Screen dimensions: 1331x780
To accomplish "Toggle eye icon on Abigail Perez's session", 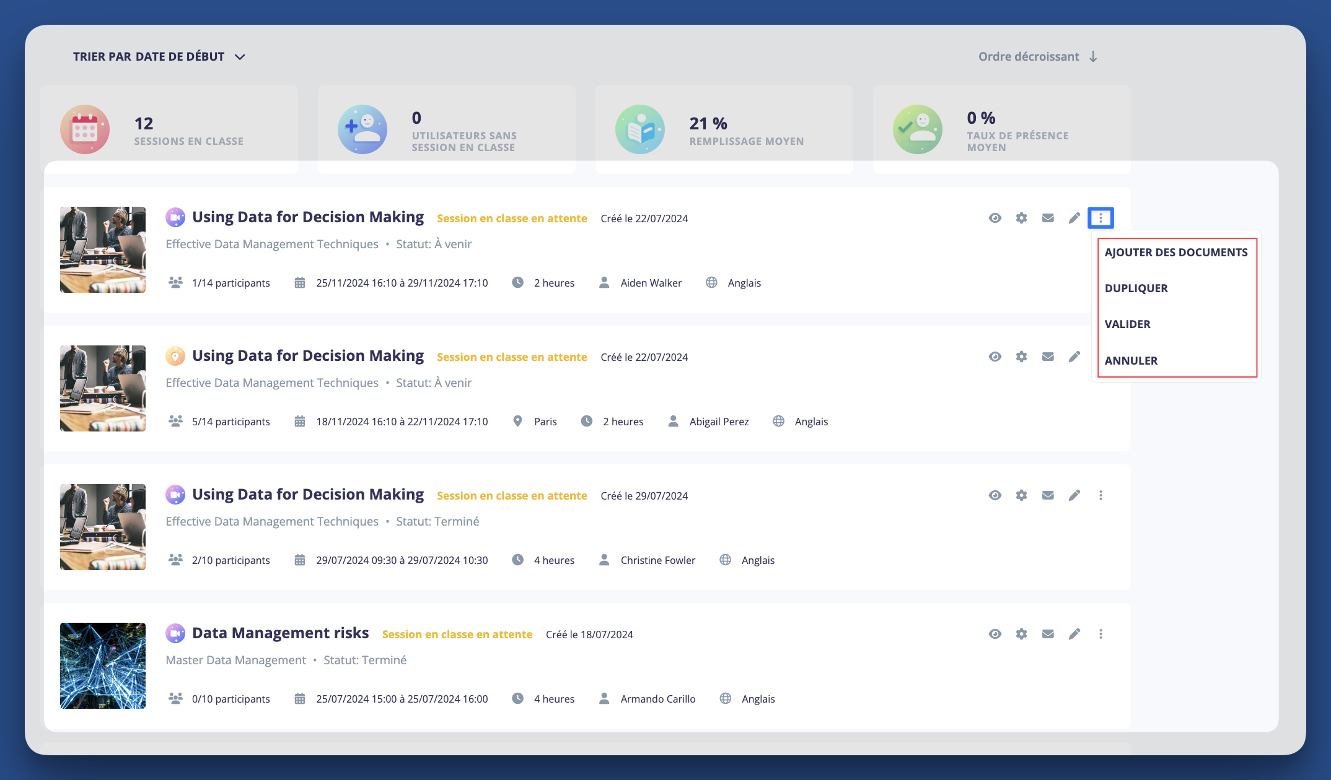I will click(995, 357).
